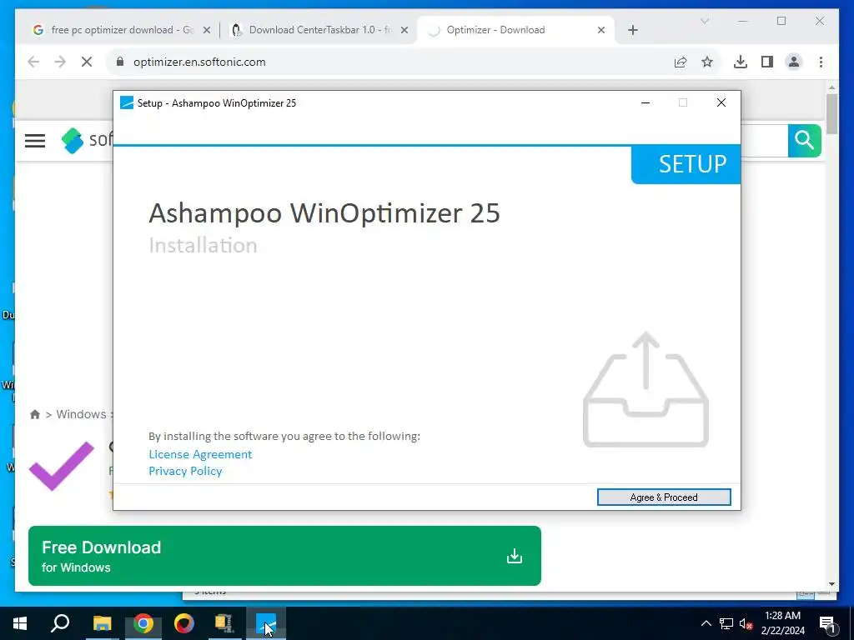Image resolution: width=854 pixels, height=640 pixels.
Task: Open Softonic hamburger menu
Action: pyautogui.click(x=35, y=141)
